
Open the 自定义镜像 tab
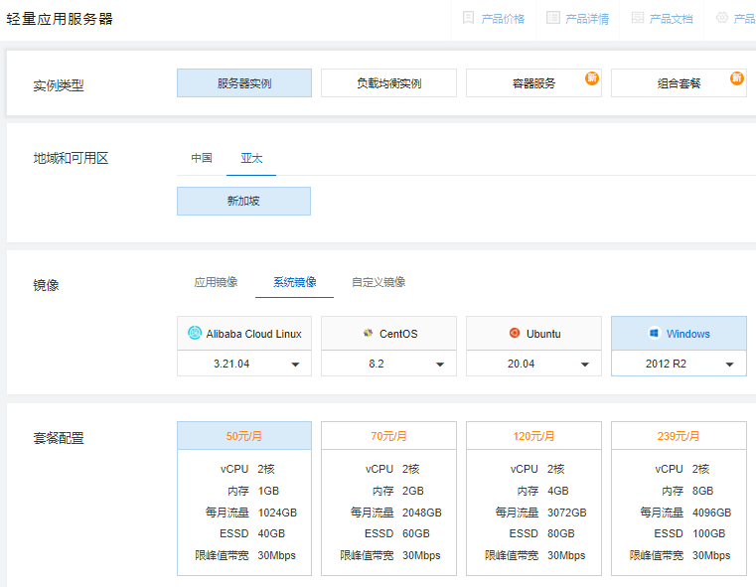coord(378,282)
